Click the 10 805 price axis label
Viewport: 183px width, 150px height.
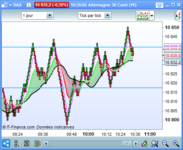(x=171, y=111)
